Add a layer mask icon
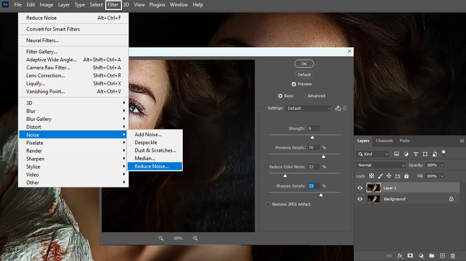 pyautogui.click(x=410, y=256)
